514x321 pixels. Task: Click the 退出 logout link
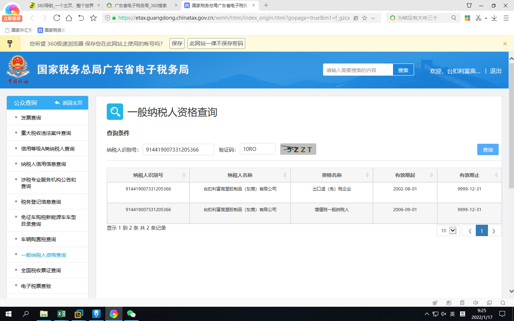click(495, 71)
